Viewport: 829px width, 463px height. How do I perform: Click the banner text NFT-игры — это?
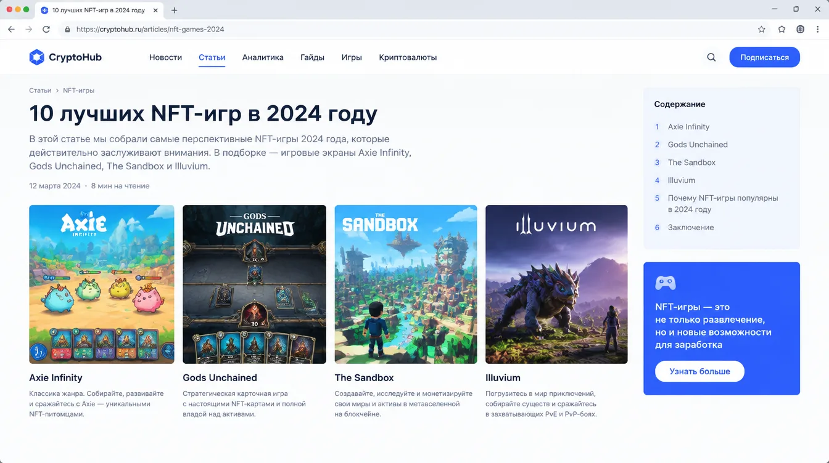click(x=713, y=326)
